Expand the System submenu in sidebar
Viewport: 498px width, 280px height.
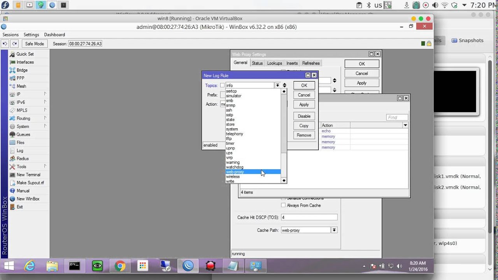pos(45,126)
